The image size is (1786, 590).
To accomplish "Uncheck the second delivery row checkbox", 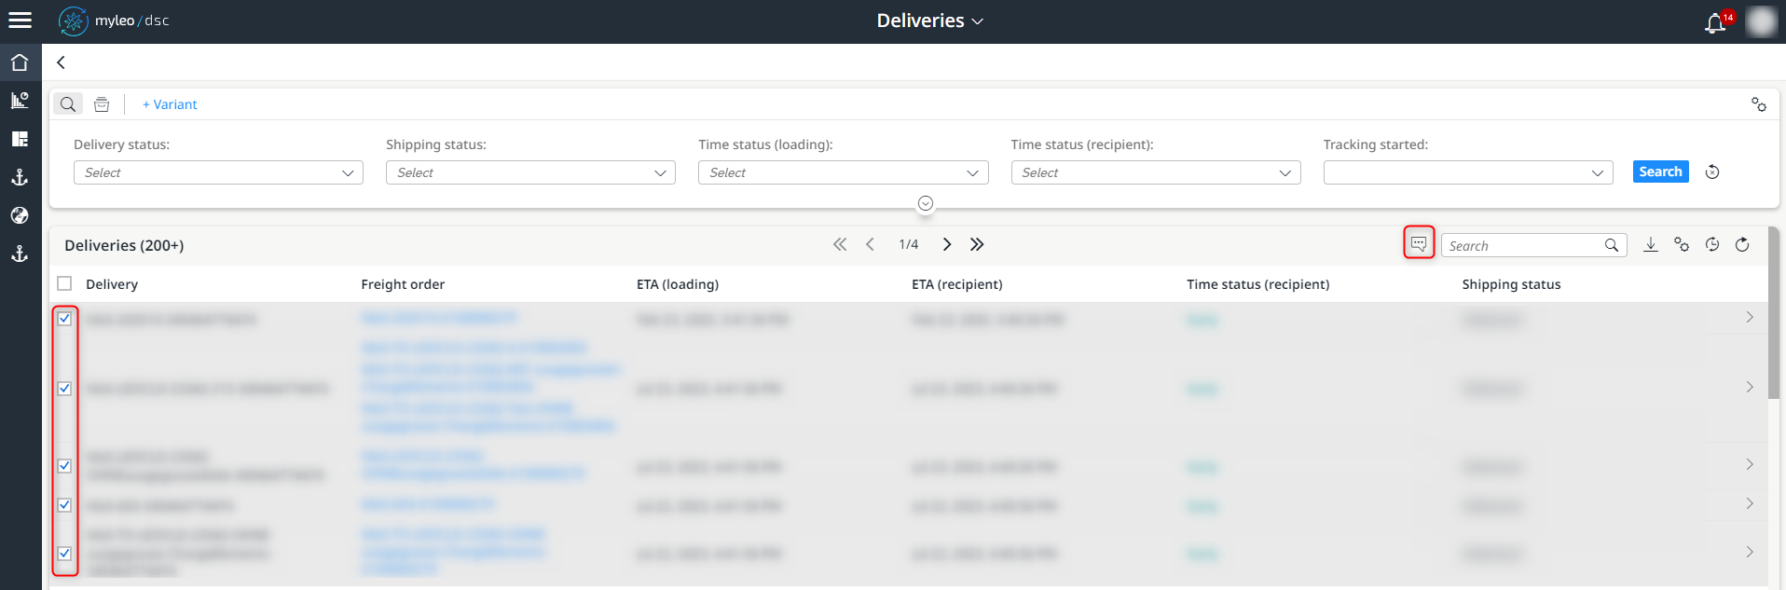I will (x=64, y=389).
